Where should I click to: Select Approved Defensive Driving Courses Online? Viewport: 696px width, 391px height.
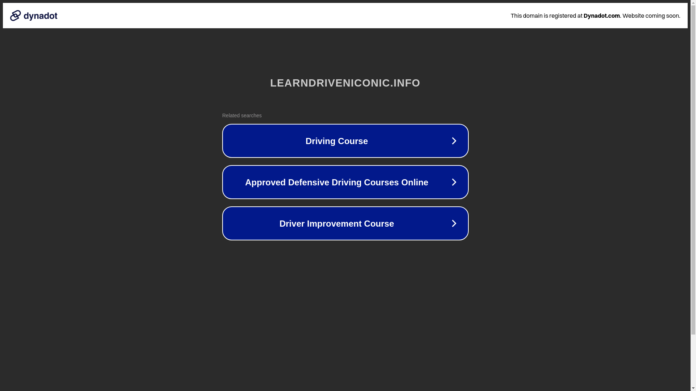(345, 182)
